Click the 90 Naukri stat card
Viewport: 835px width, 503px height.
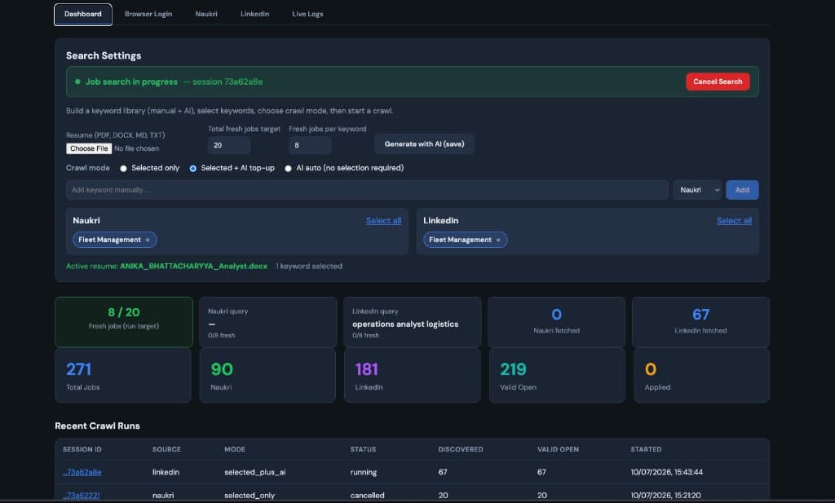[267, 376]
